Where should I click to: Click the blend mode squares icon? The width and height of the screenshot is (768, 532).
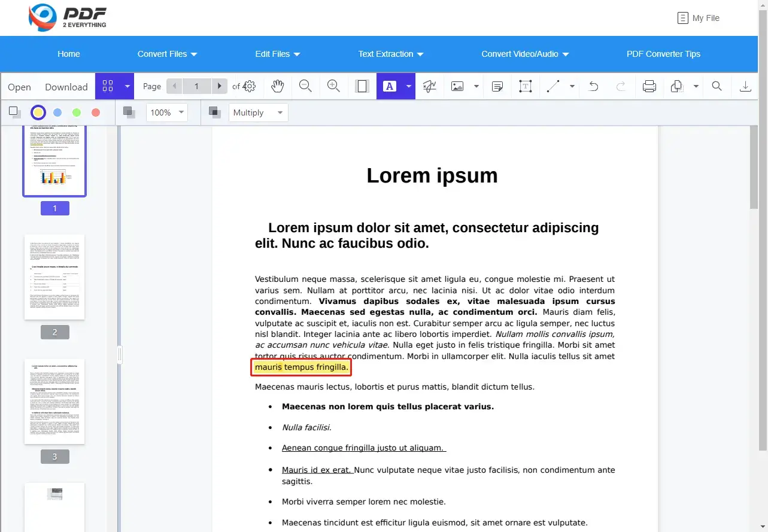214,112
